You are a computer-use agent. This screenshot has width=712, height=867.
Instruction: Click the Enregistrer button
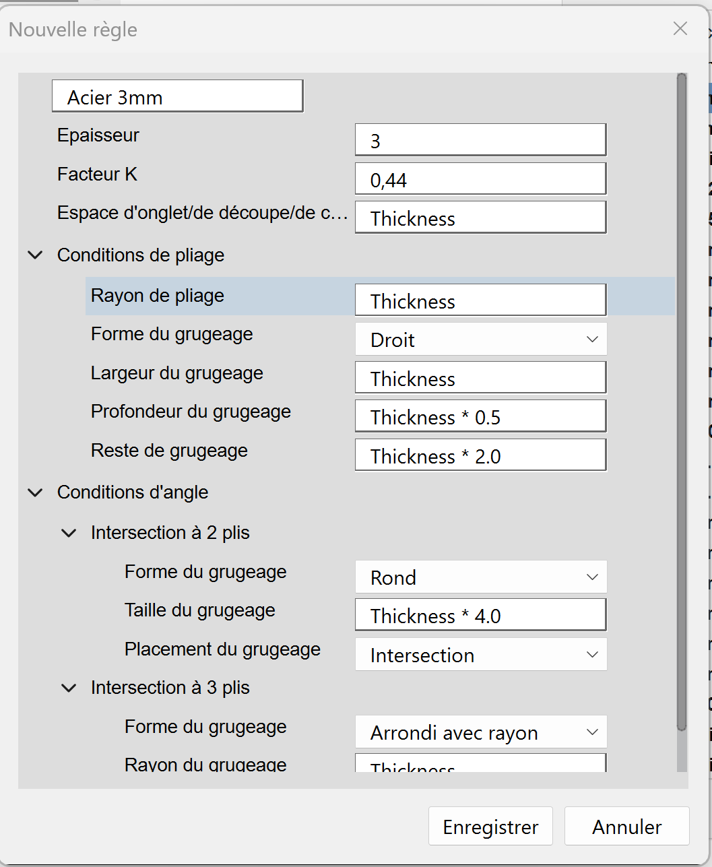490,826
